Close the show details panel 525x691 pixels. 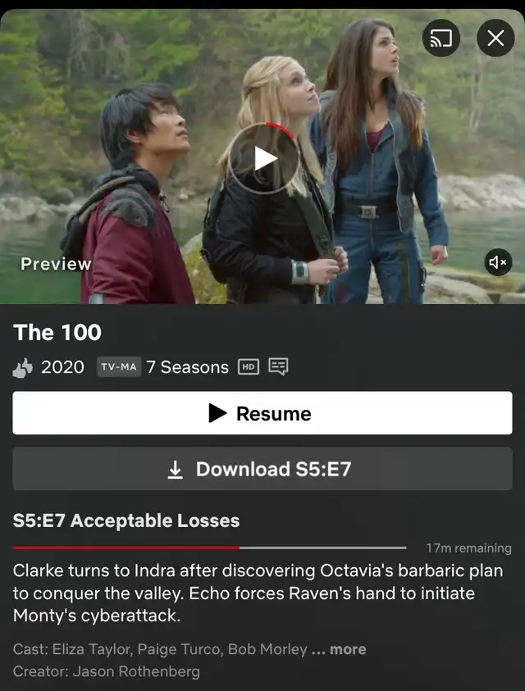tap(495, 39)
